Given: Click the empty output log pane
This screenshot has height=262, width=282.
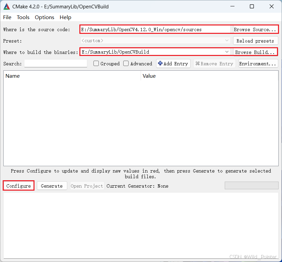Looking at the screenshot, I should tap(141, 226).
